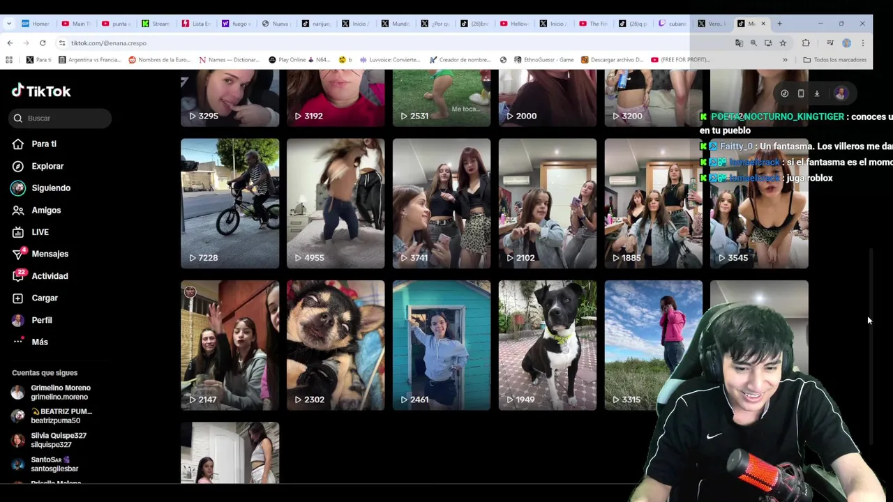Screen dimensions: 893x502
Task: Open video with 1885 views
Action: click(x=654, y=204)
